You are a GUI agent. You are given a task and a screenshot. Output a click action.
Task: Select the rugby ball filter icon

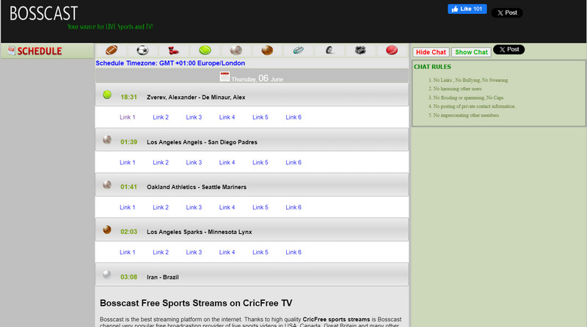point(299,50)
